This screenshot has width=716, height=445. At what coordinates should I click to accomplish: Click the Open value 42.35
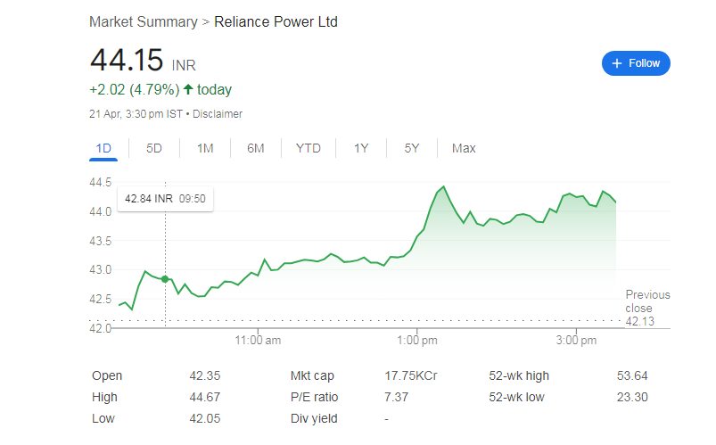[205, 375]
